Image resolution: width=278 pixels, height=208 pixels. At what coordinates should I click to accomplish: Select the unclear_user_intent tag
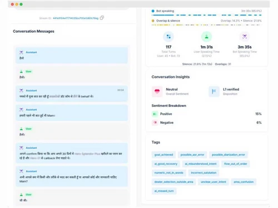pos(214,182)
